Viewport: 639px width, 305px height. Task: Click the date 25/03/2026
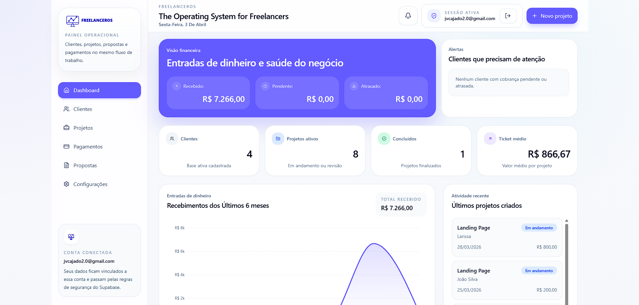(x=469, y=290)
